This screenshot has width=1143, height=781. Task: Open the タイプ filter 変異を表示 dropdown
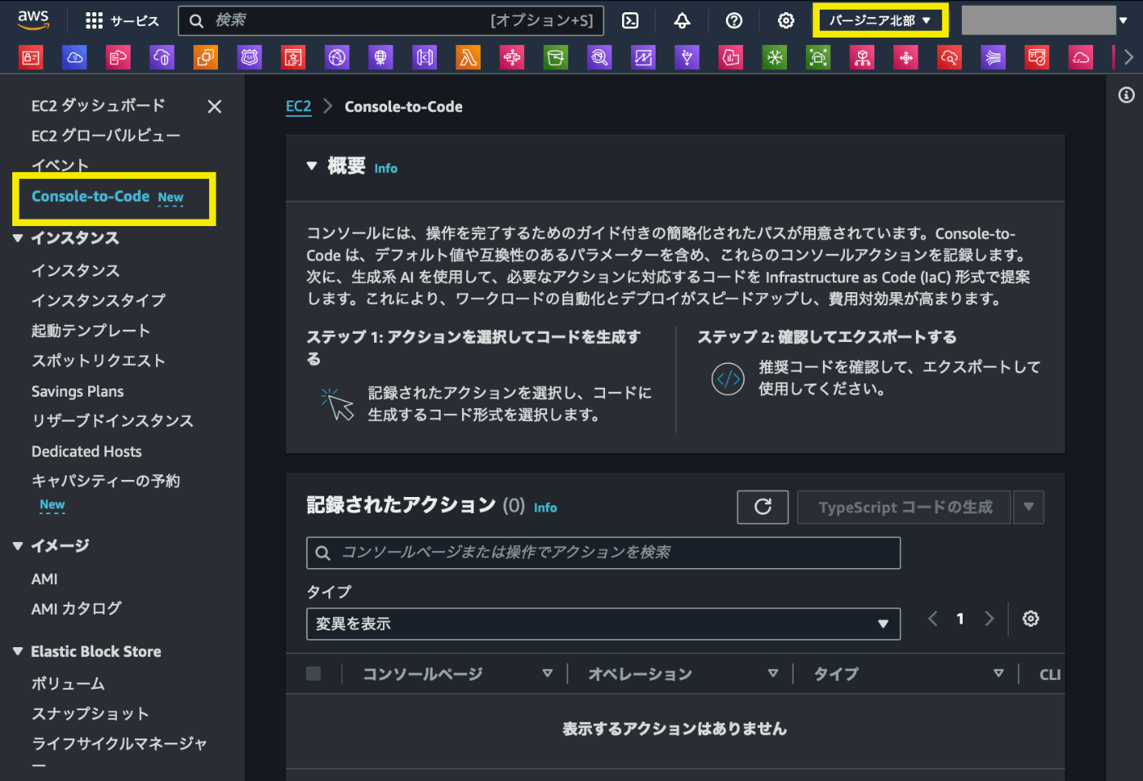(x=603, y=623)
